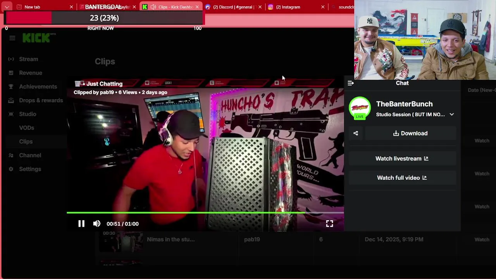The width and height of the screenshot is (496, 279).
Task: Open Studio in the sidebar
Action: pyautogui.click(x=28, y=114)
